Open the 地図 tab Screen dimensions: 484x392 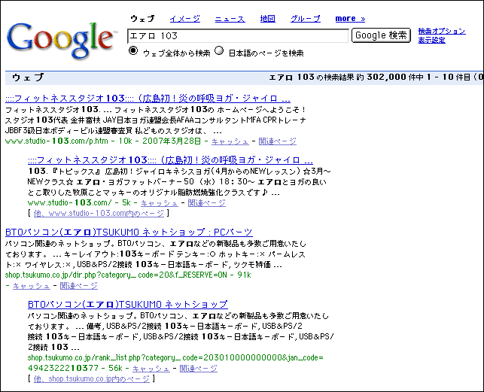tap(267, 18)
